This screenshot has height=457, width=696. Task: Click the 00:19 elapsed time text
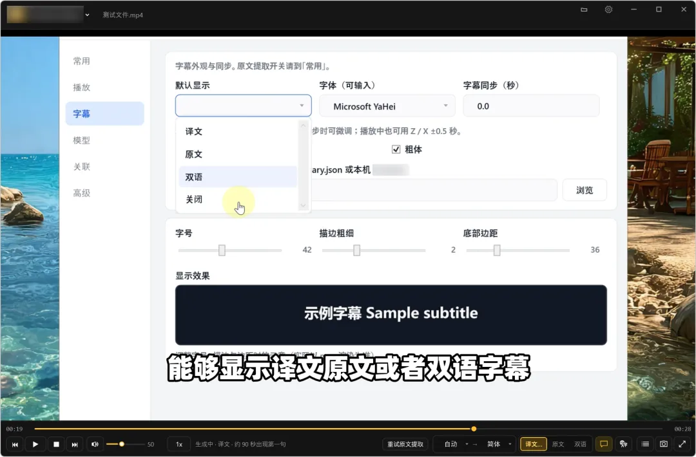[14, 429]
